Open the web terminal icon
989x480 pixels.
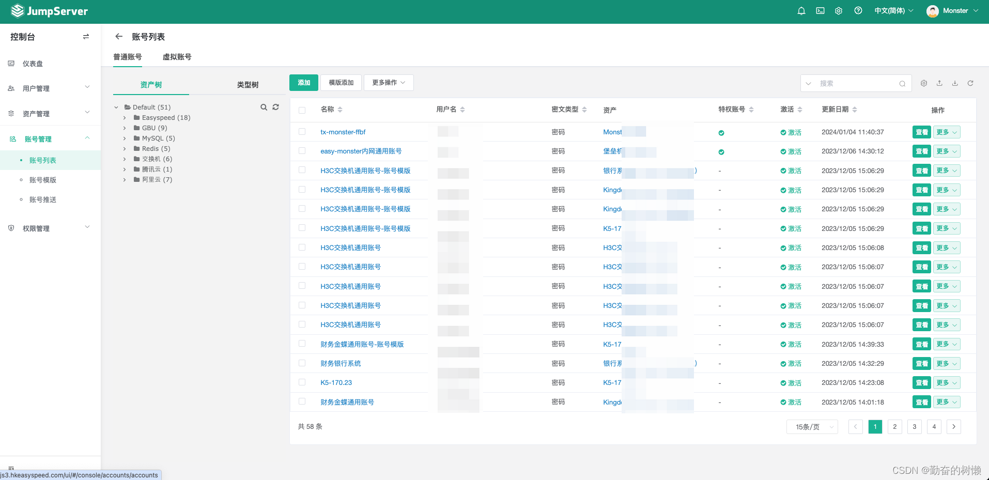pos(820,11)
